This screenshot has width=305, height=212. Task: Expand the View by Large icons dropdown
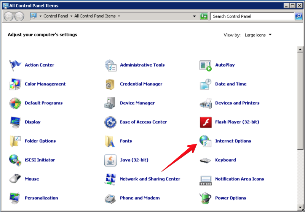(258, 35)
